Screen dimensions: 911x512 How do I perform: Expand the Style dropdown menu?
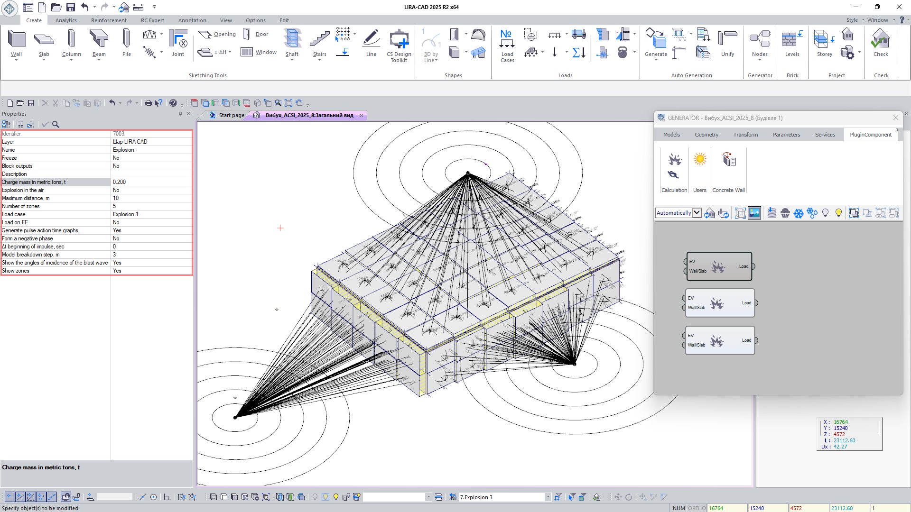855,20
